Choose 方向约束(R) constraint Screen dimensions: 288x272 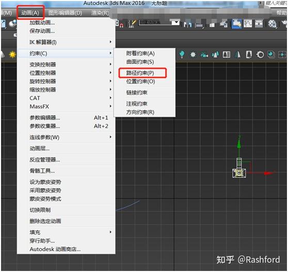tap(140, 112)
